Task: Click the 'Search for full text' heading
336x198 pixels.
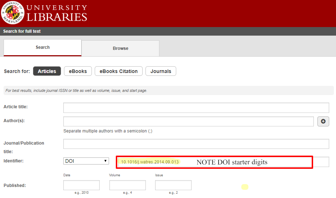Action: tap(22, 31)
